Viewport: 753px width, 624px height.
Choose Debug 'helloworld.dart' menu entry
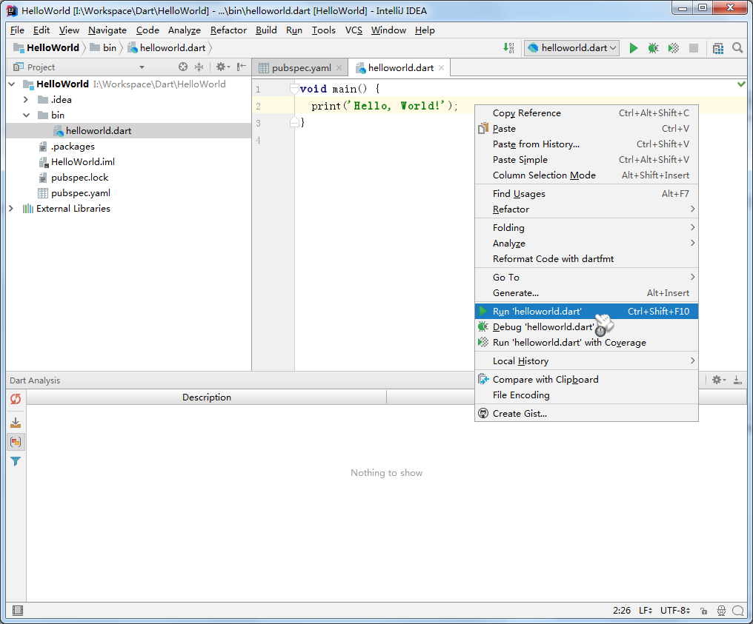click(x=586, y=326)
